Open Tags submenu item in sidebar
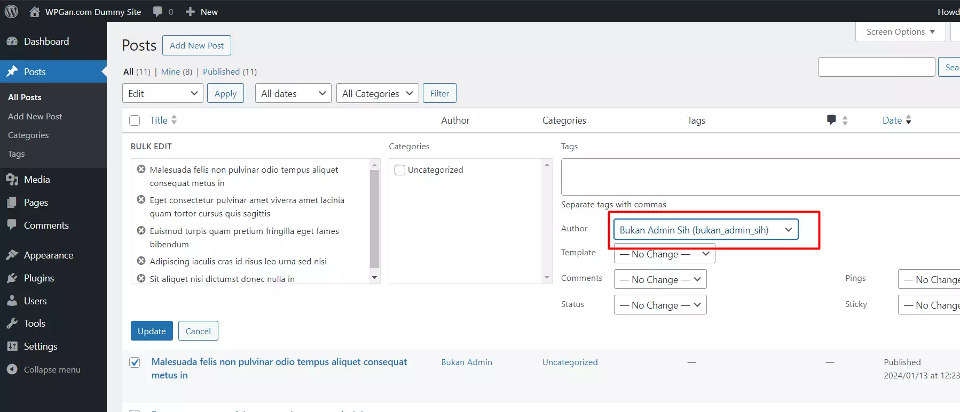This screenshot has width=960, height=412. (x=16, y=154)
